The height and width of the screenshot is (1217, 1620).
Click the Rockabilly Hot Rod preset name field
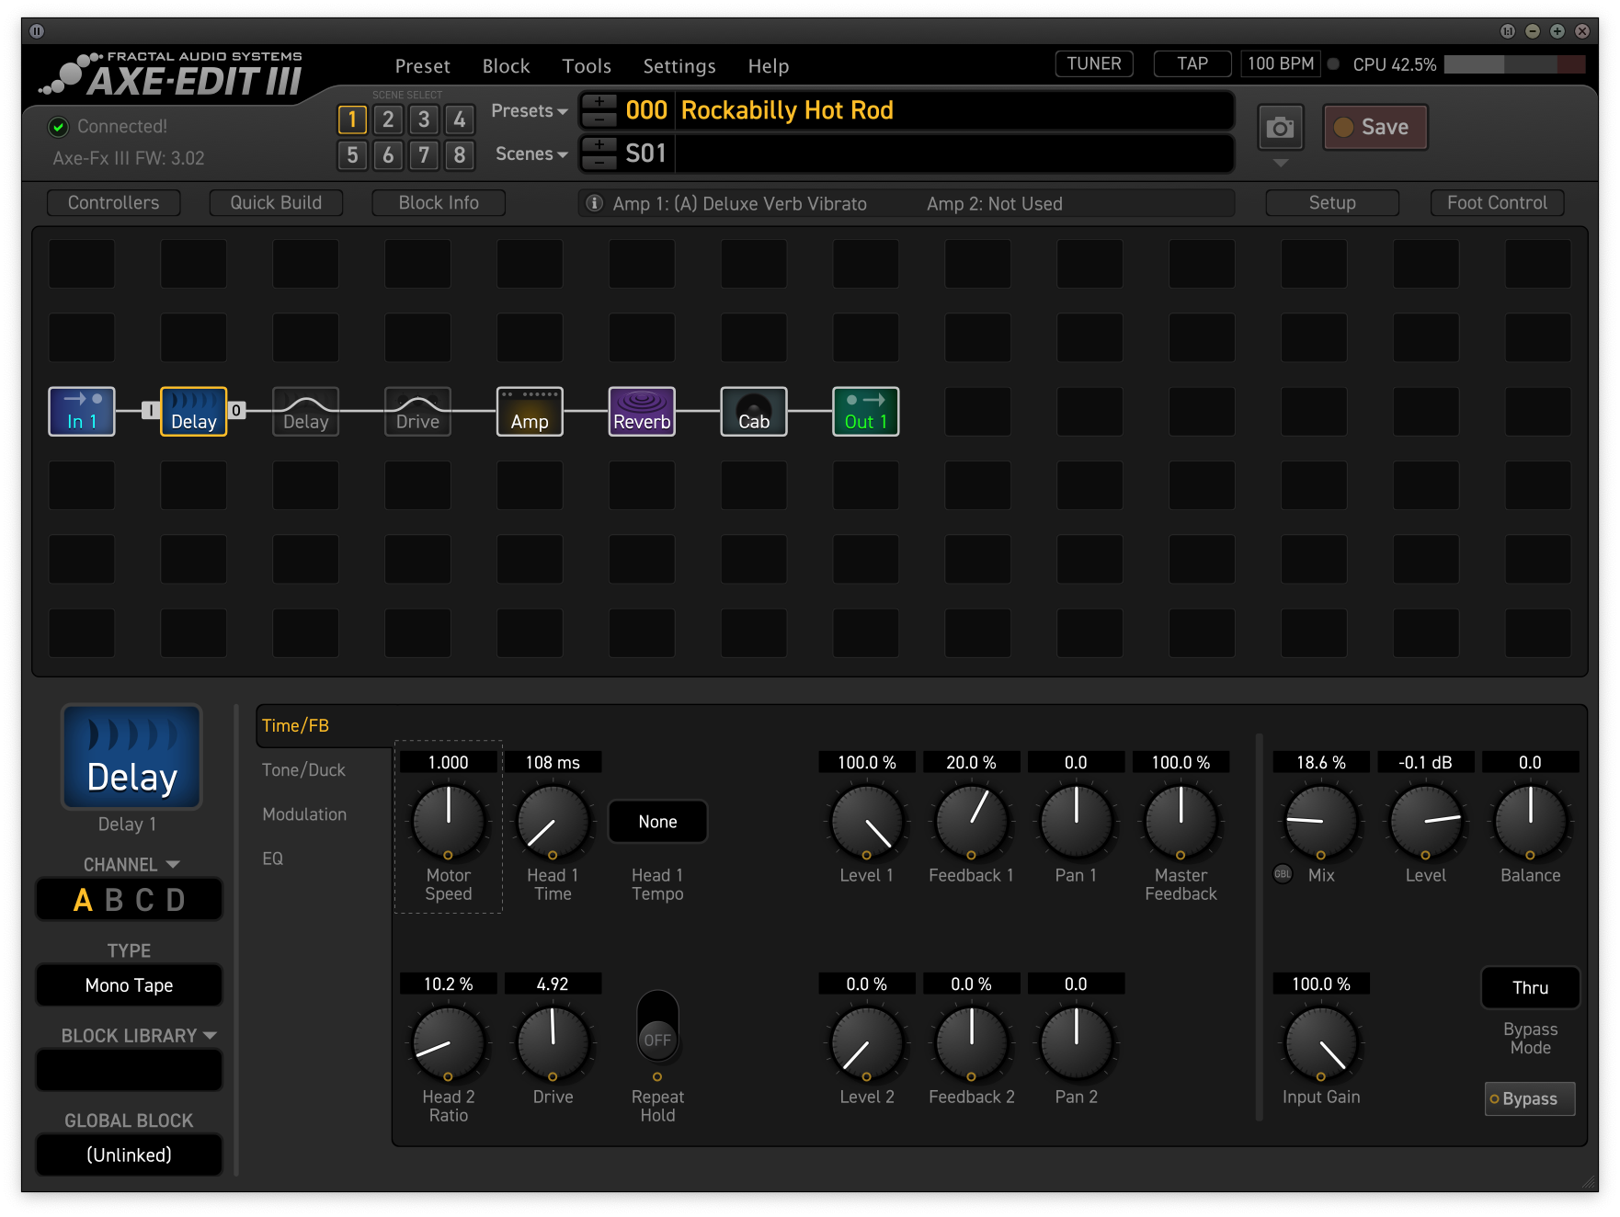953,110
